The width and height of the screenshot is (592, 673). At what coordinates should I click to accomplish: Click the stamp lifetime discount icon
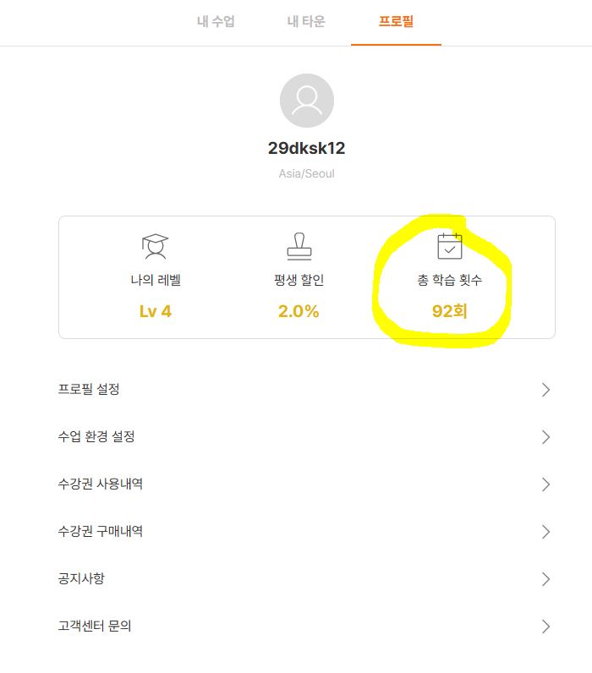pos(299,246)
